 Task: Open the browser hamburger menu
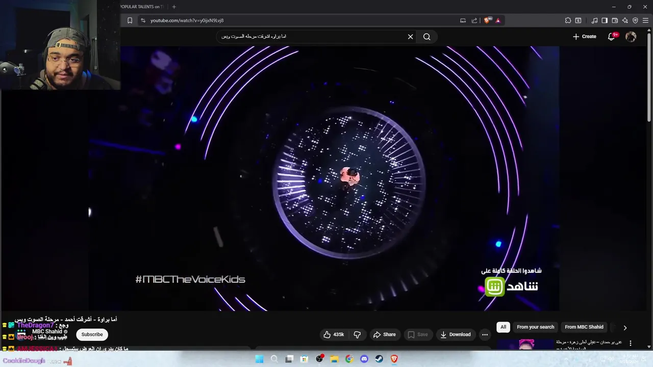point(645,20)
